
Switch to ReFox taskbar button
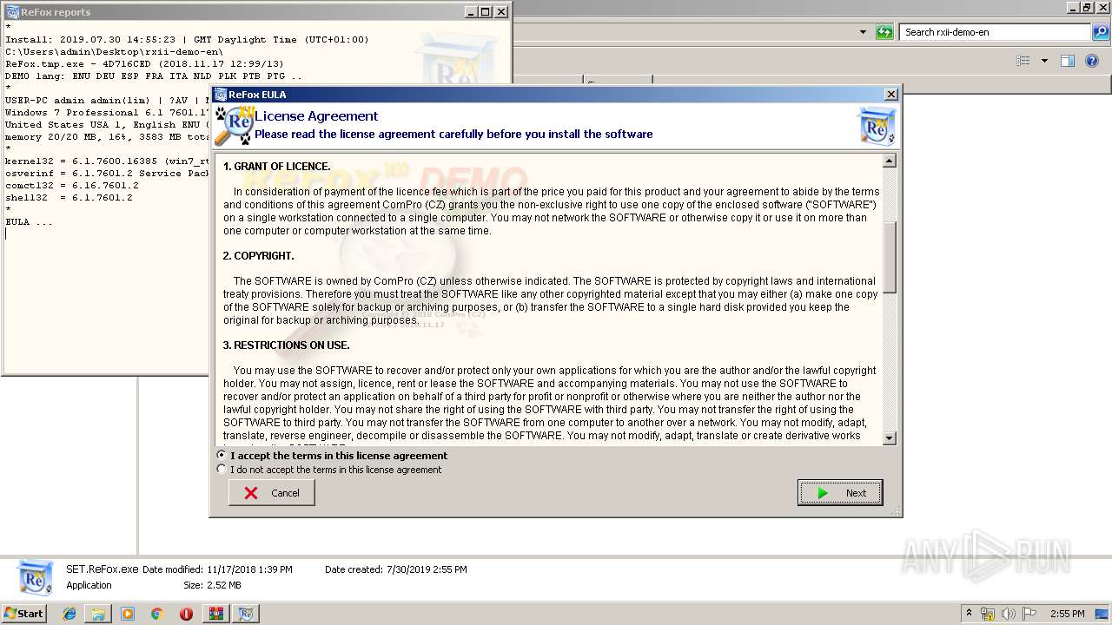click(246, 614)
